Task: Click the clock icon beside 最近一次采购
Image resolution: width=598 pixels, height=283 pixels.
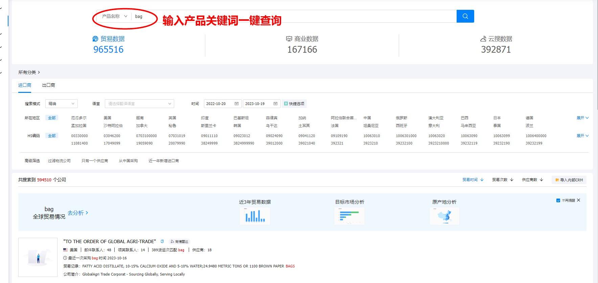Action: click(65, 258)
